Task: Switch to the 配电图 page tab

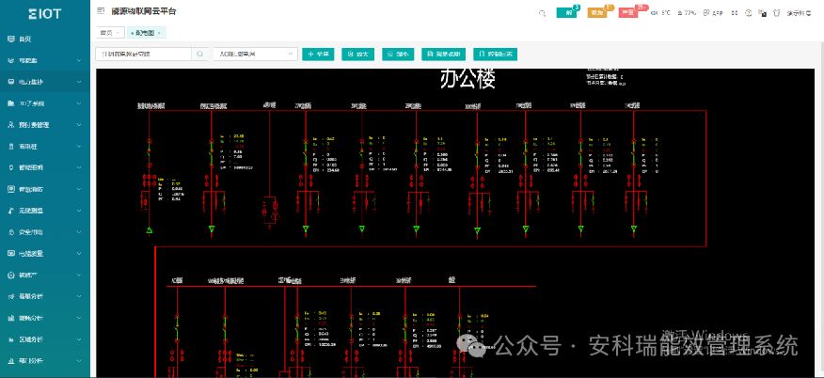Action: pyautogui.click(x=145, y=33)
